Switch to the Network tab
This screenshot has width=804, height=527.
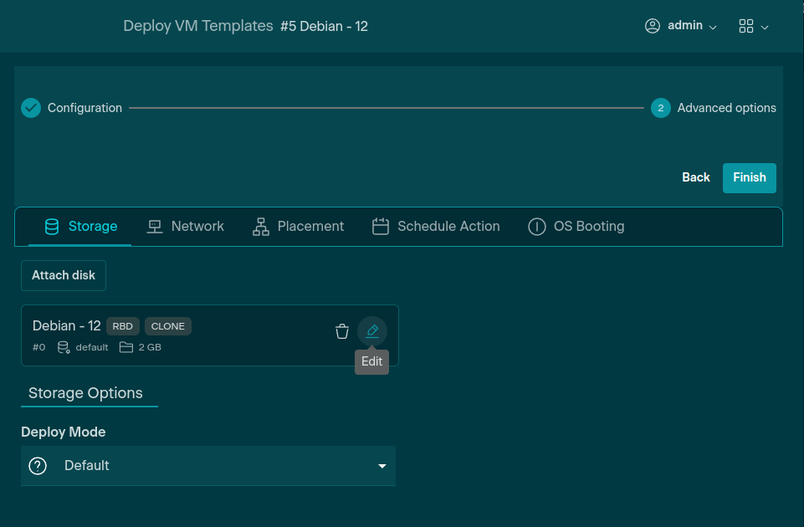pos(185,227)
